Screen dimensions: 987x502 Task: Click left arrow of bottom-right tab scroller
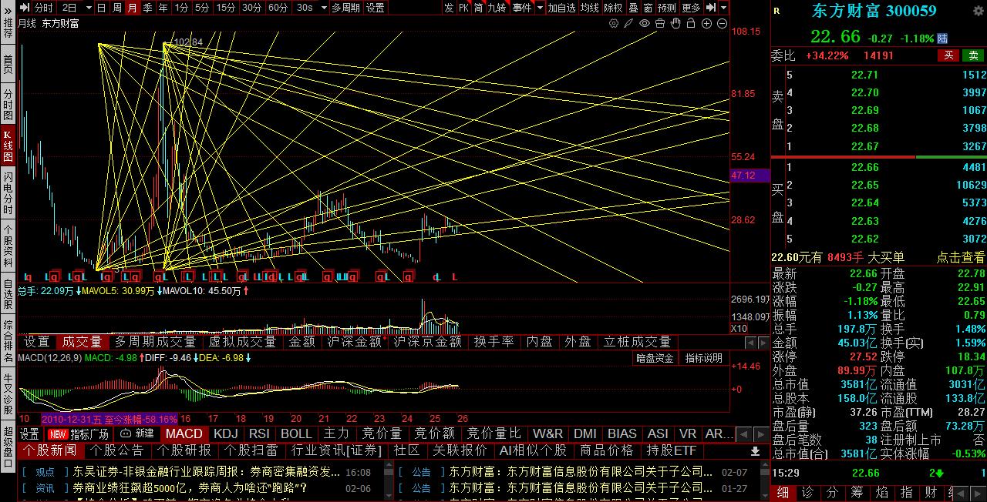tap(960, 494)
